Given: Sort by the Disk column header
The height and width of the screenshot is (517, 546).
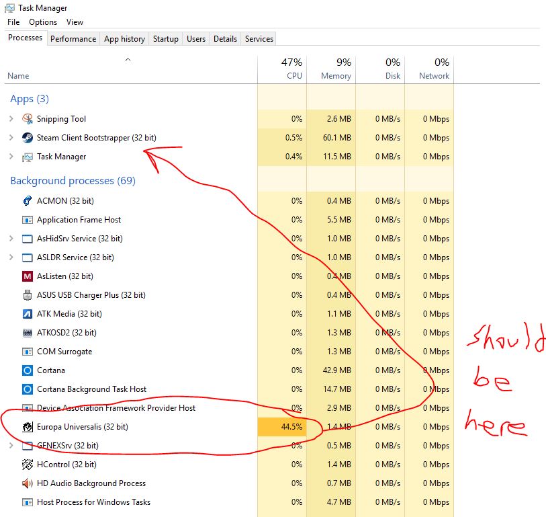Looking at the screenshot, I should coord(380,70).
